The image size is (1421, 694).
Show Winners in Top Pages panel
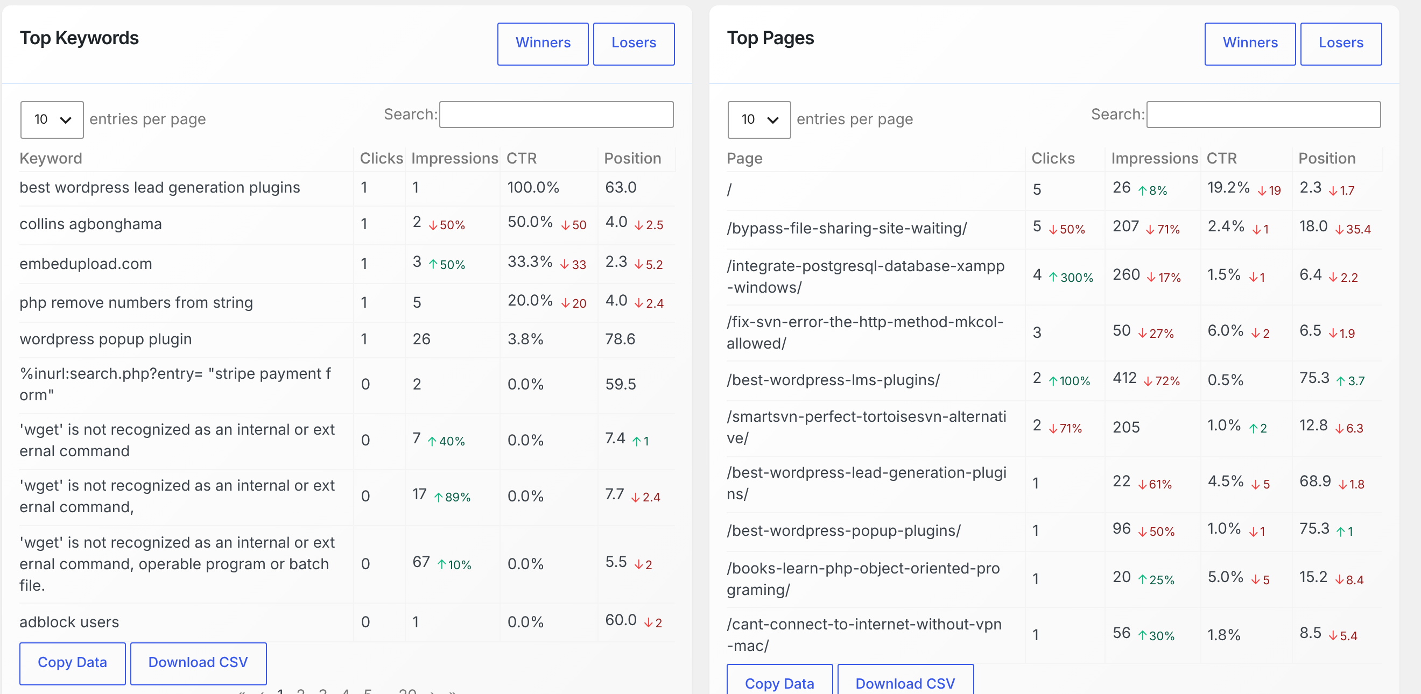click(x=1249, y=44)
